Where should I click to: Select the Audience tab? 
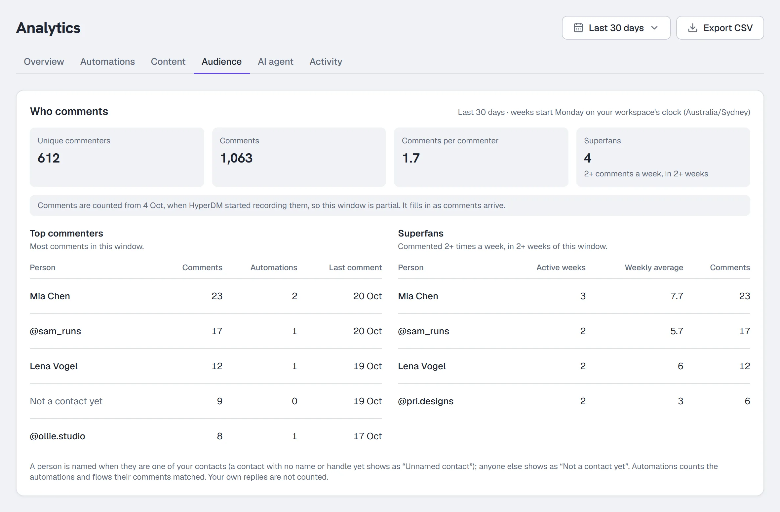click(x=222, y=61)
